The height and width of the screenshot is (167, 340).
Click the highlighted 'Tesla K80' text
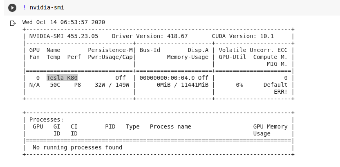click(62, 78)
